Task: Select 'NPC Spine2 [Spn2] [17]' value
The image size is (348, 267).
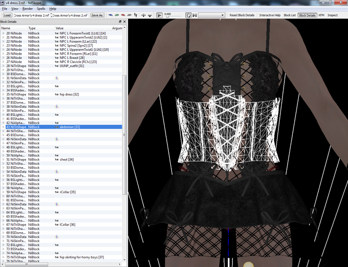Action: click(76, 45)
